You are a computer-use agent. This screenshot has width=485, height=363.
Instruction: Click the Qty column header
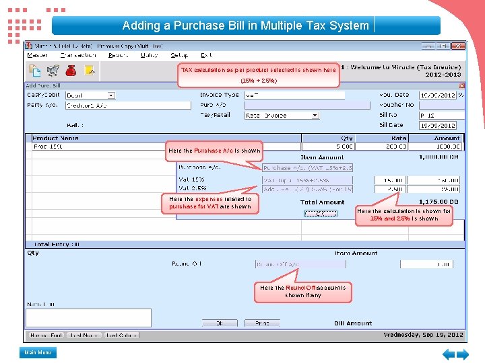[x=328, y=138]
